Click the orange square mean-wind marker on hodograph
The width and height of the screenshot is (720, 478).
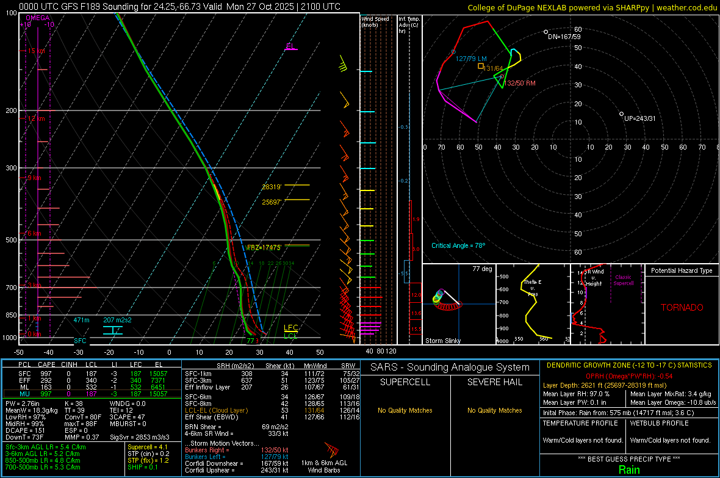(x=481, y=66)
